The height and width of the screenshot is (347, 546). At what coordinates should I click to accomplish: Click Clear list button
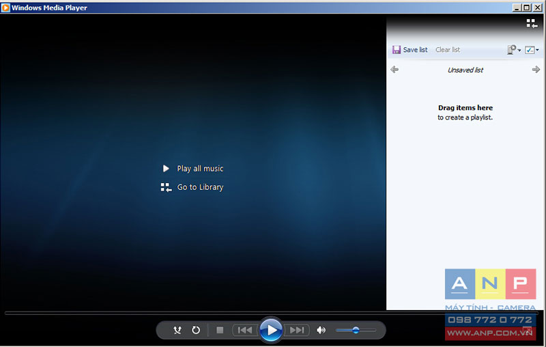448,50
